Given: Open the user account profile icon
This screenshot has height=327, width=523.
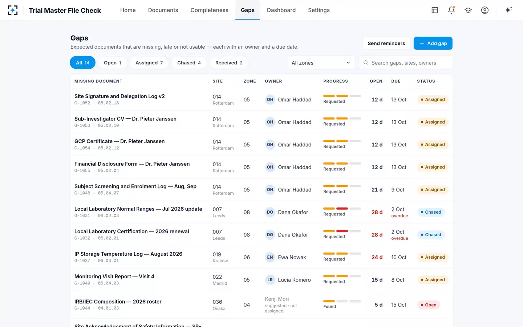Looking at the screenshot, I should [485, 10].
